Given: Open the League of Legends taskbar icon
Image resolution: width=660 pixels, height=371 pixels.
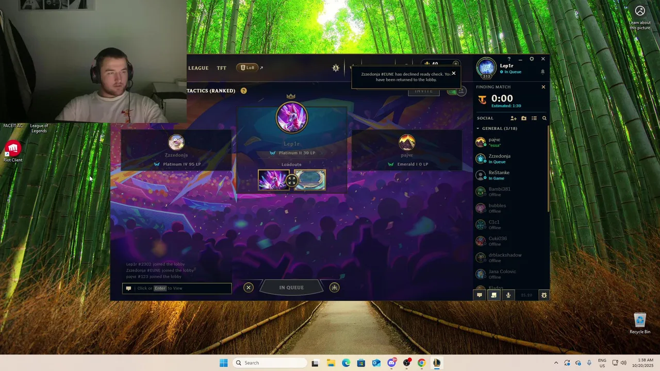Looking at the screenshot, I should (437, 363).
